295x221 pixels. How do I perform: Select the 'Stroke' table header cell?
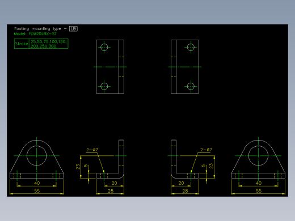[x=22, y=44]
